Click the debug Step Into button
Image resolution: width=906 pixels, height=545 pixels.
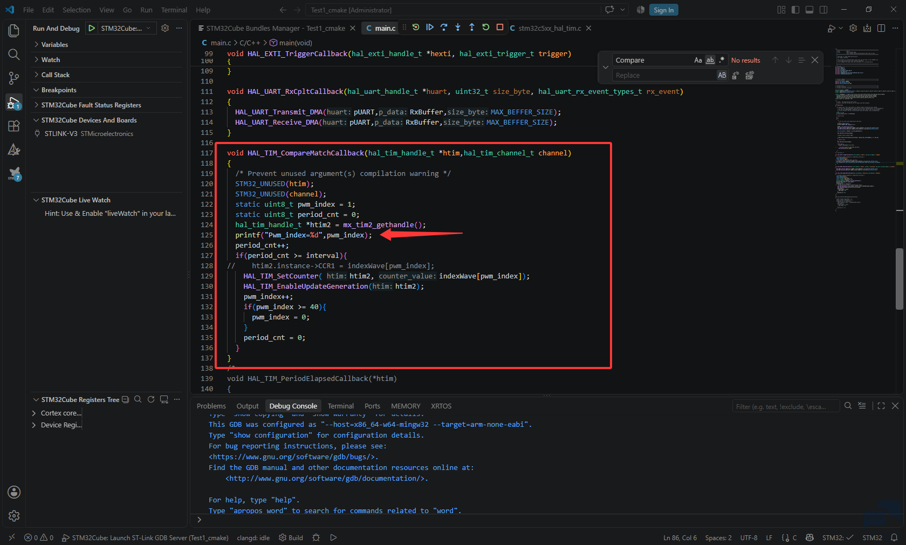458,28
